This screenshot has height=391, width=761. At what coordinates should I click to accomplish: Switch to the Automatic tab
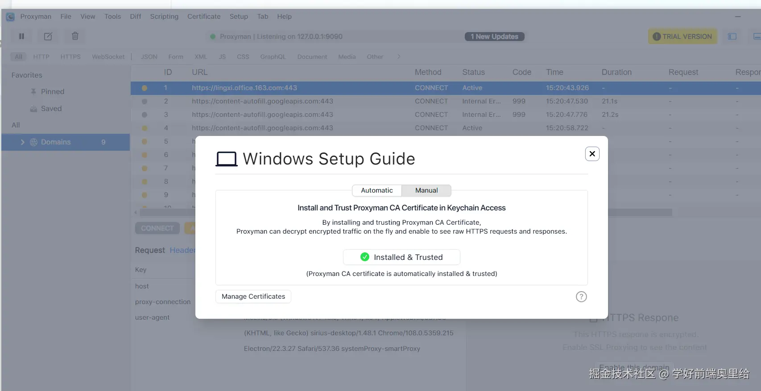377,190
